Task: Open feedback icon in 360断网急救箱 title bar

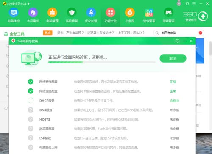Action: 177,41
